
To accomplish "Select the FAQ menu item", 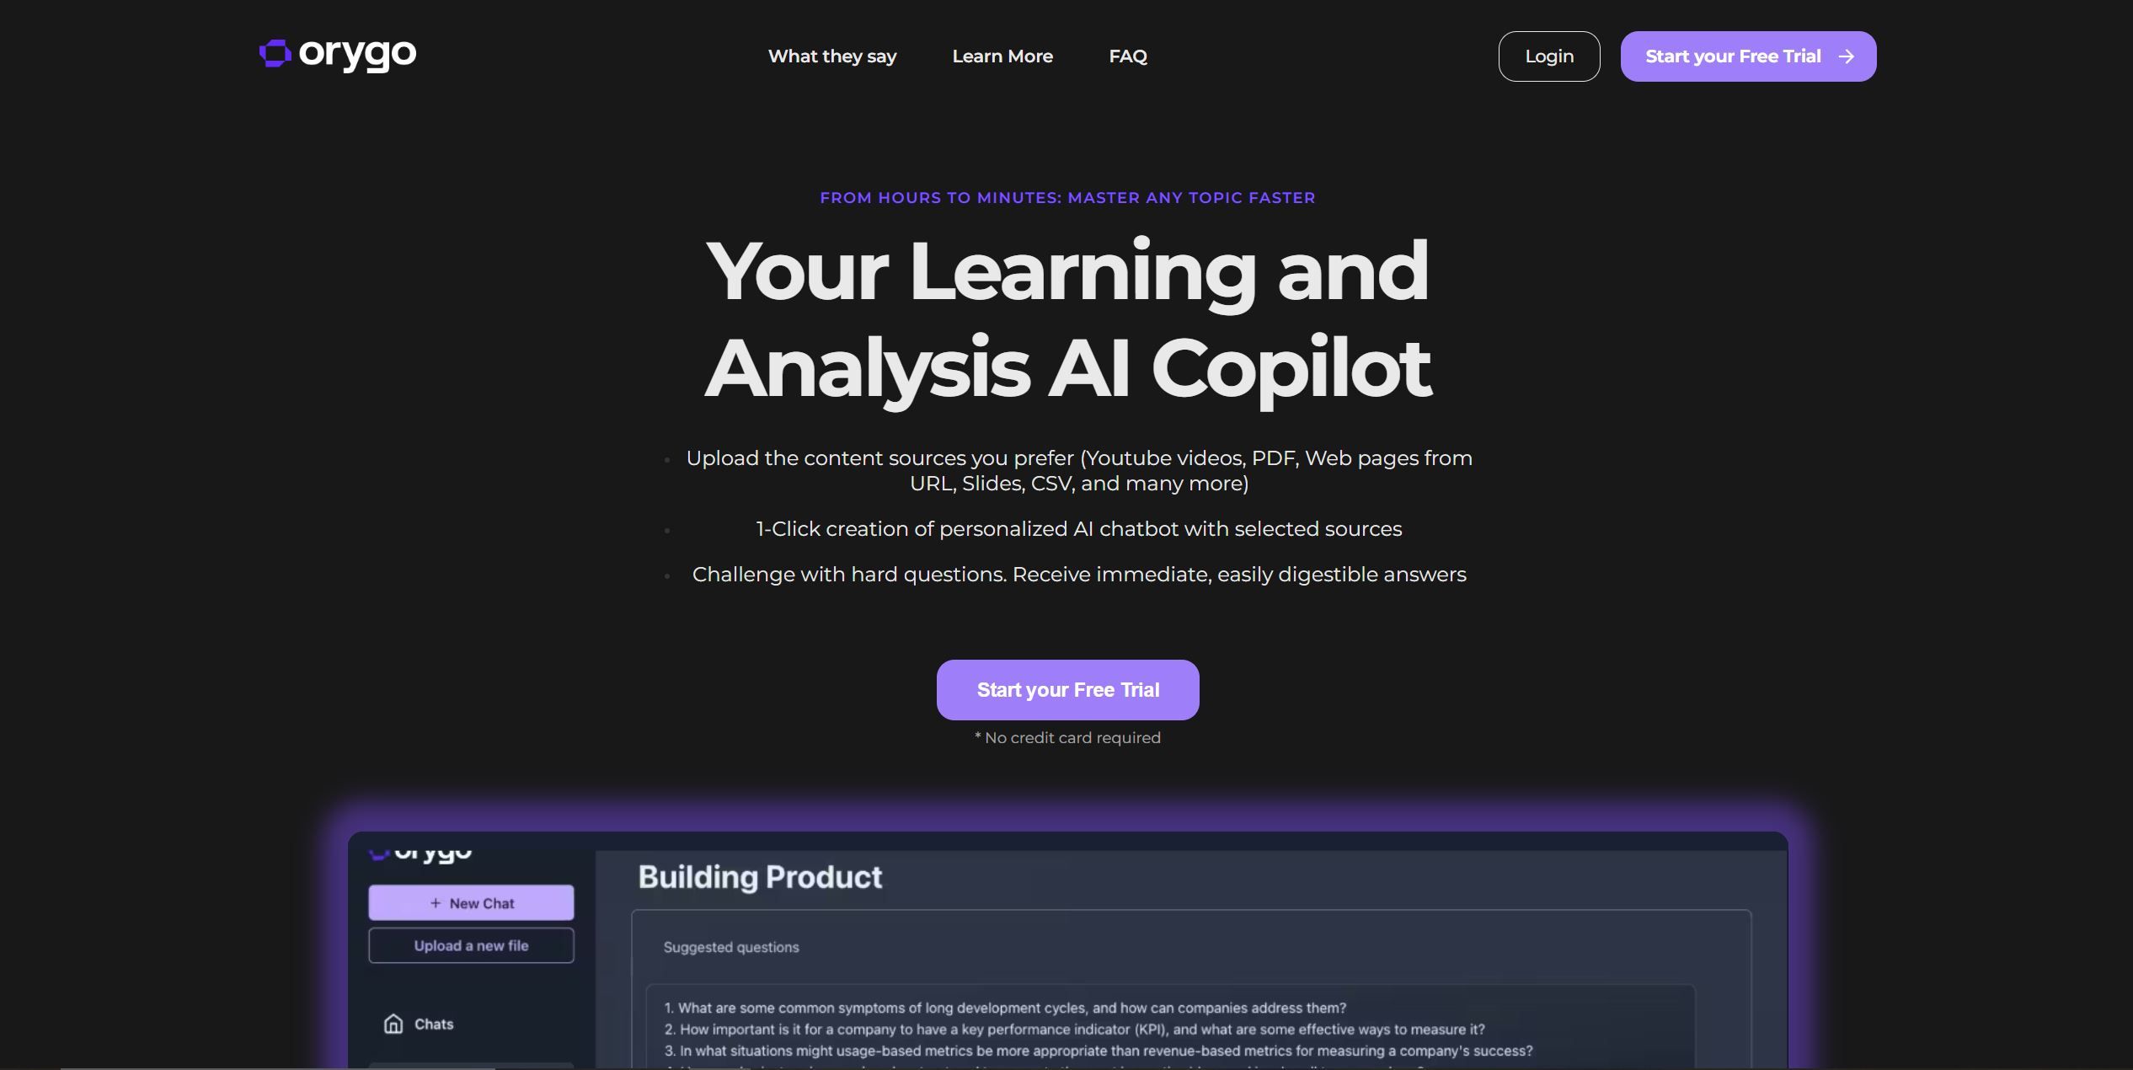I will point(1126,56).
